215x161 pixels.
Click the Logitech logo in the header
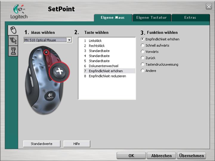tap(19, 12)
